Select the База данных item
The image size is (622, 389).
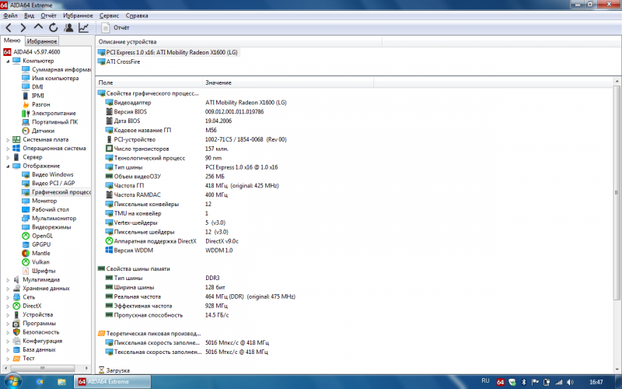pyautogui.click(x=34, y=349)
